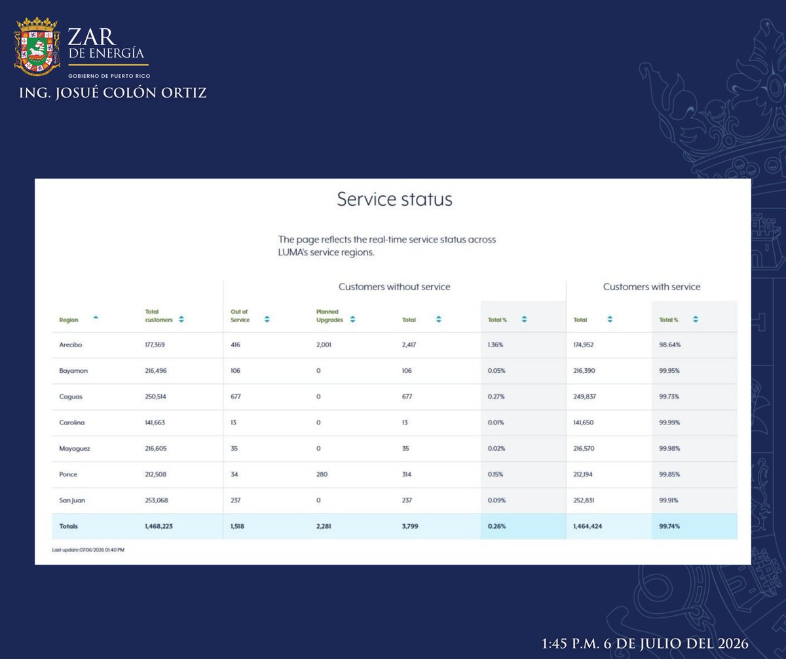Click the Service status heading
This screenshot has width=786, height=659.
pos(394,199)
